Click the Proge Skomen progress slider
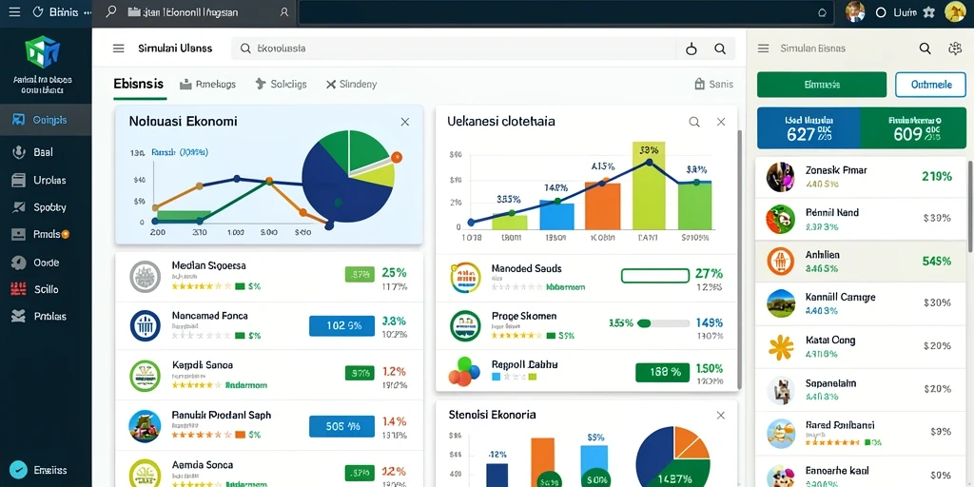This screenshot has width=974, height=487. (x=663, y=323)
